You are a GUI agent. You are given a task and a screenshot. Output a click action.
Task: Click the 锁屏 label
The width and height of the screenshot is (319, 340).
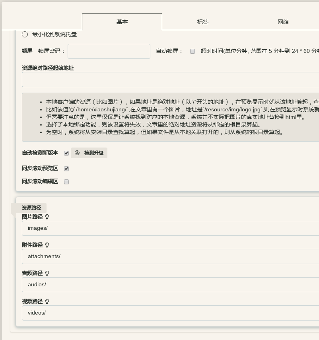pyautogui.click(x=27, y=51)
